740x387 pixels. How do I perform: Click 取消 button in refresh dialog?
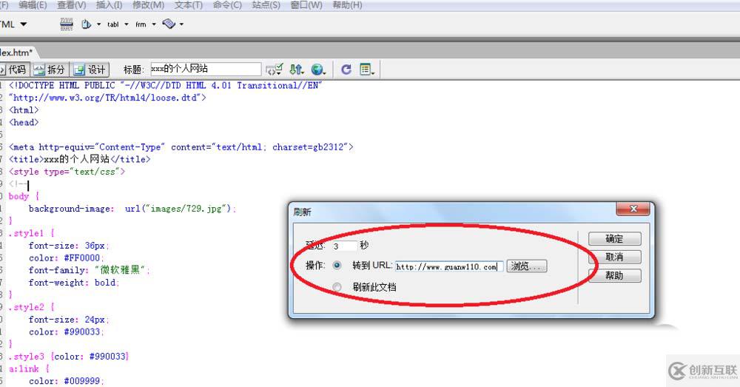(x=614, y=258)
